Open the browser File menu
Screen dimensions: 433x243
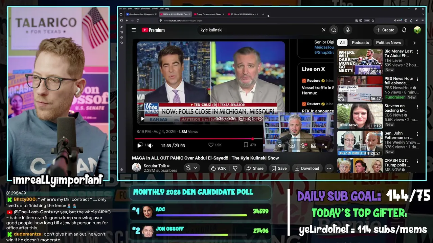(x=120, y=8)
